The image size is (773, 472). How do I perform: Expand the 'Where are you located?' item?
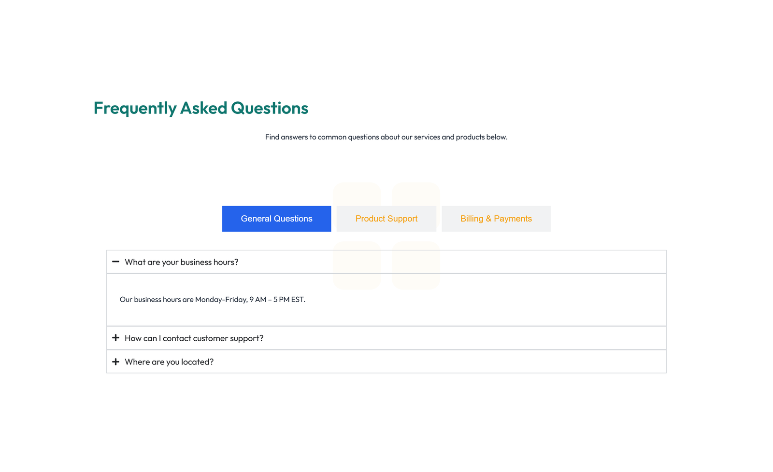pos(169,361)
